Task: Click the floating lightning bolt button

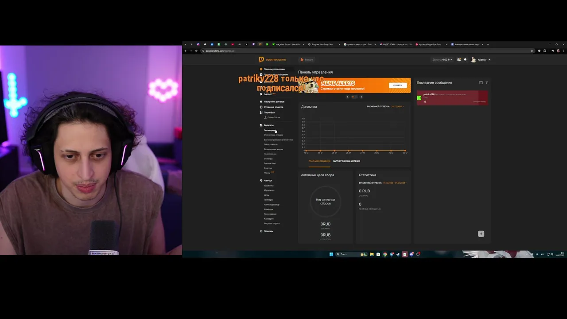Action: 481,234
